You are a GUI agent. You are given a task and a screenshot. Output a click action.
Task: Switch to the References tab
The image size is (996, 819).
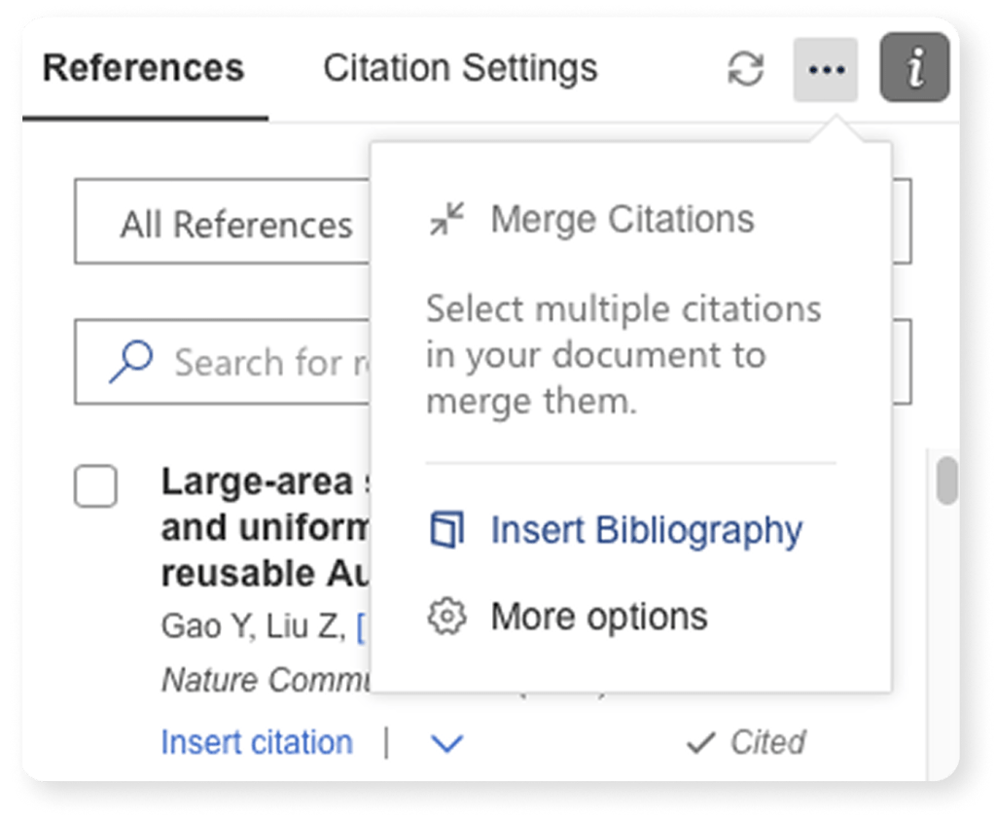144,69
